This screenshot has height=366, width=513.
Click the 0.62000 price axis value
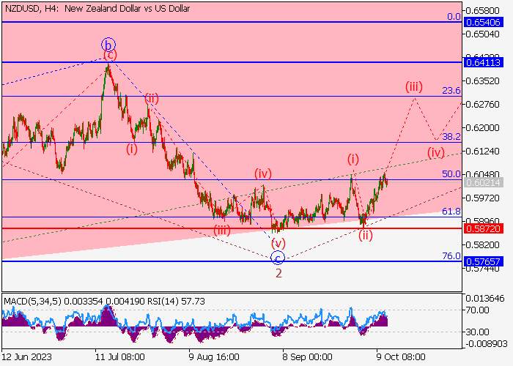[482, 128]
